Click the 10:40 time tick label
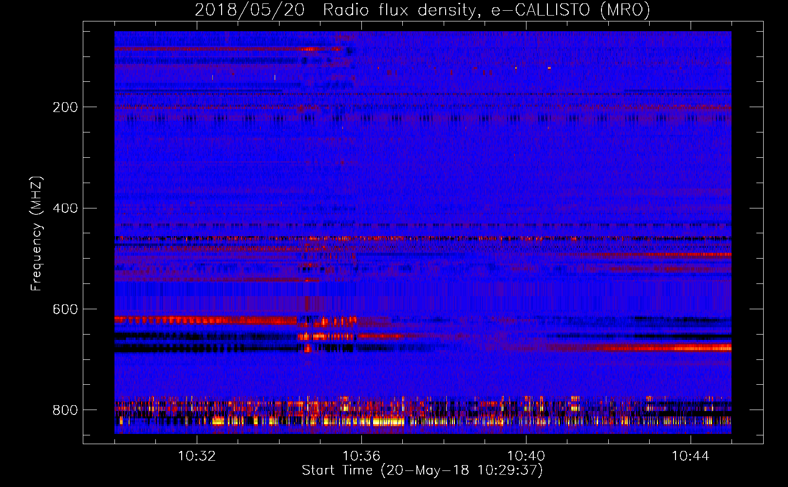 tap(526, 456)
